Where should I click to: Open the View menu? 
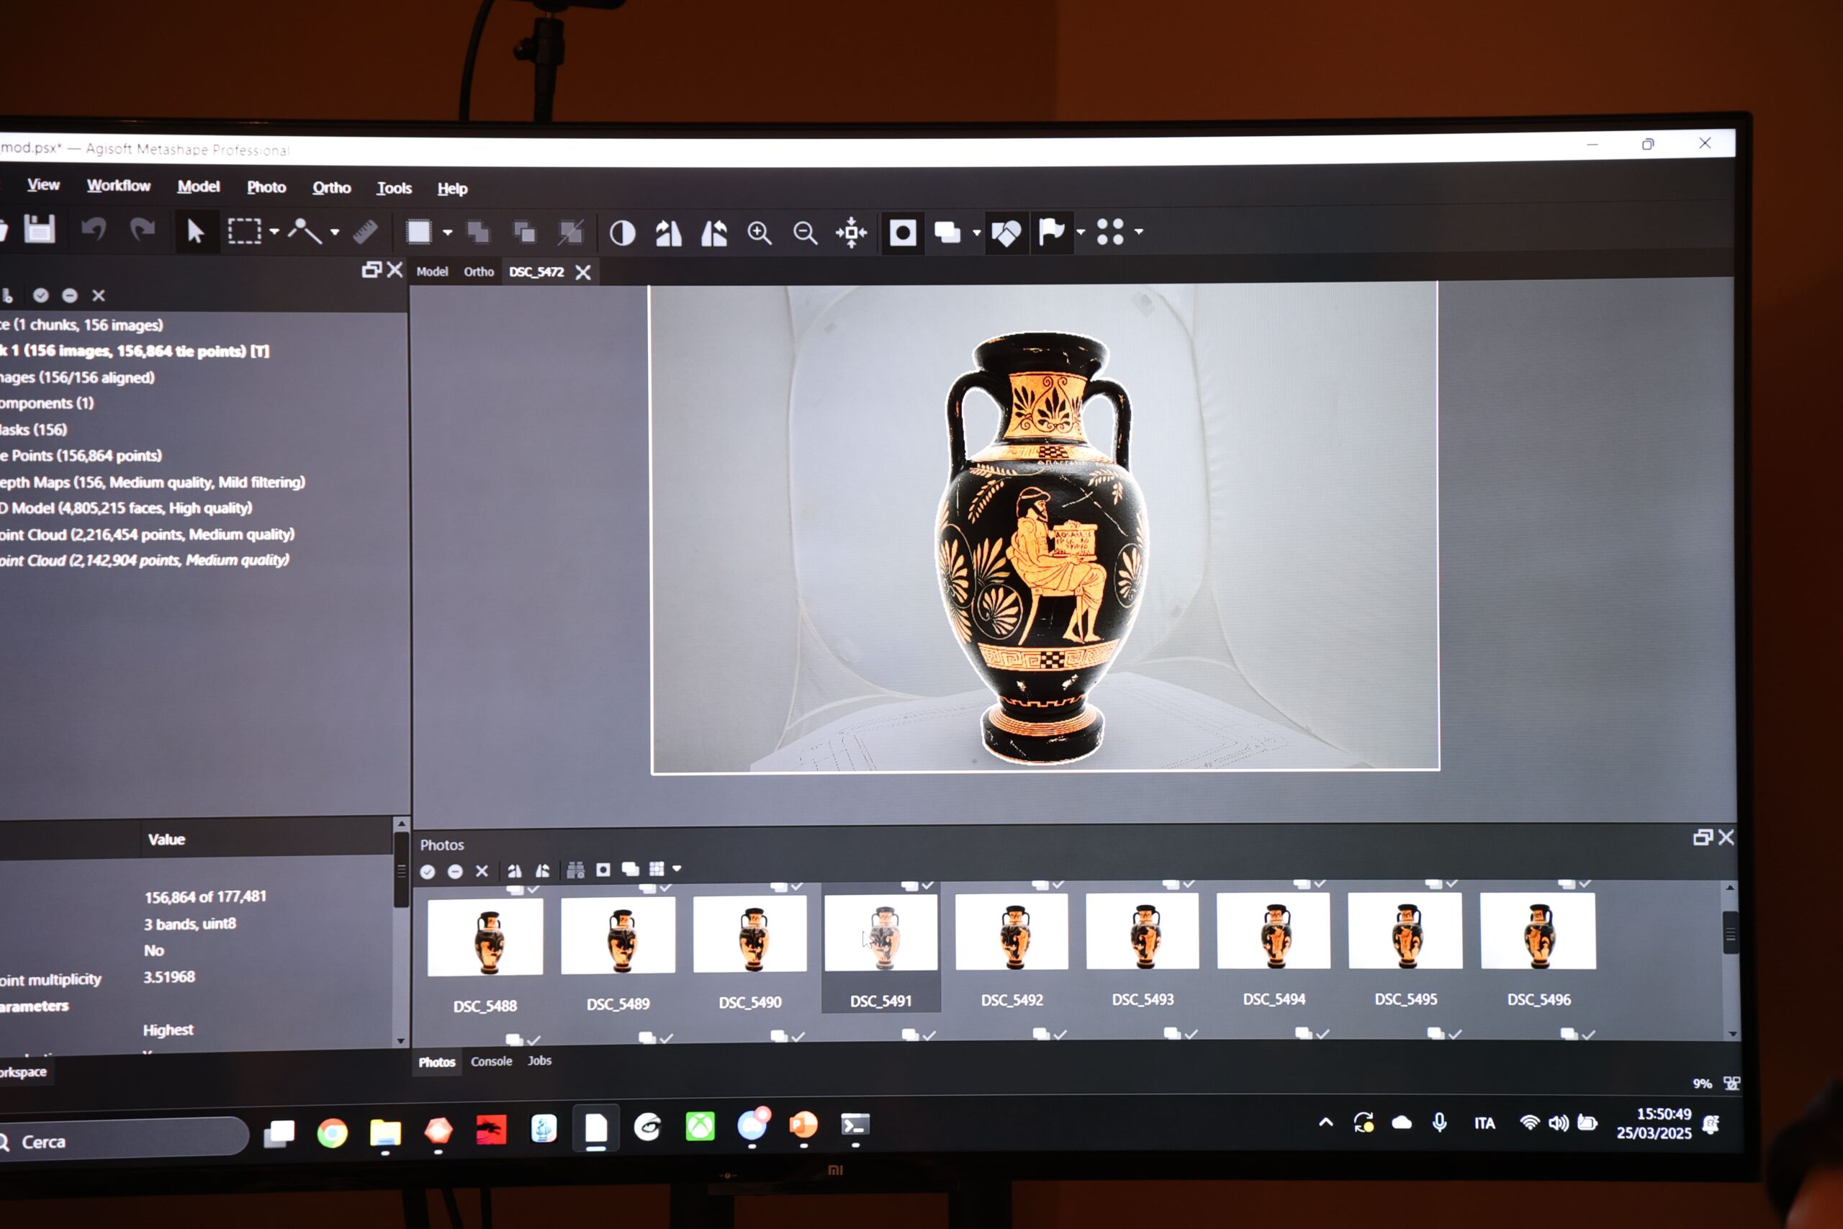tap(43, 185)
